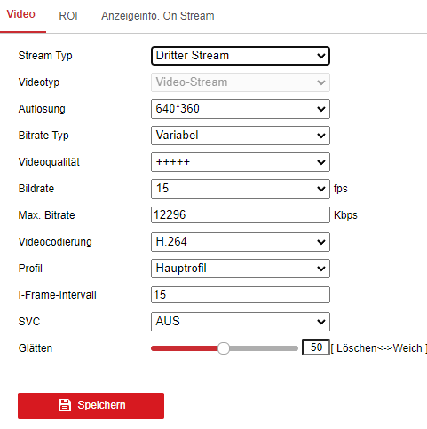The height and width of the screenshot is (429, 427).
Task: Click the Glätten value box showing 50
Action: (316, 347)
